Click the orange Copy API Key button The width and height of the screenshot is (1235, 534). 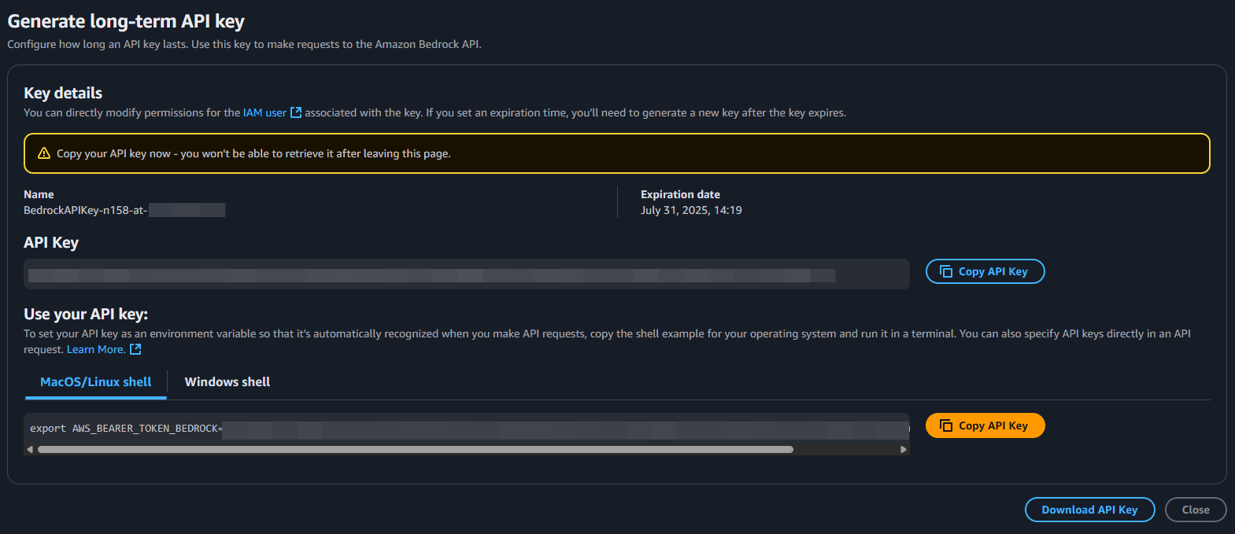(x=985, y=425)
